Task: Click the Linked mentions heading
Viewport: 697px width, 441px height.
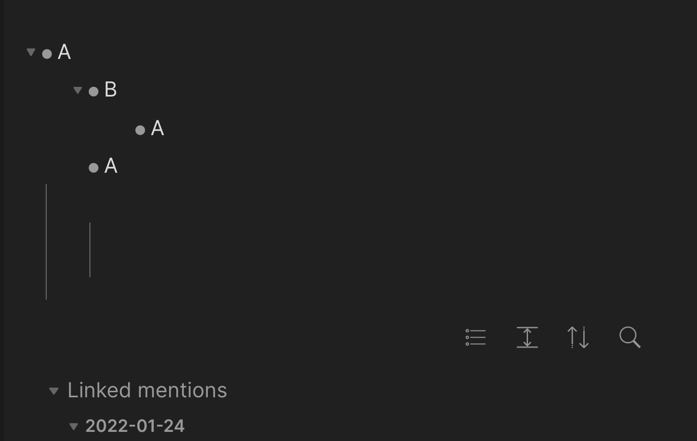Action: pos(147,390)
